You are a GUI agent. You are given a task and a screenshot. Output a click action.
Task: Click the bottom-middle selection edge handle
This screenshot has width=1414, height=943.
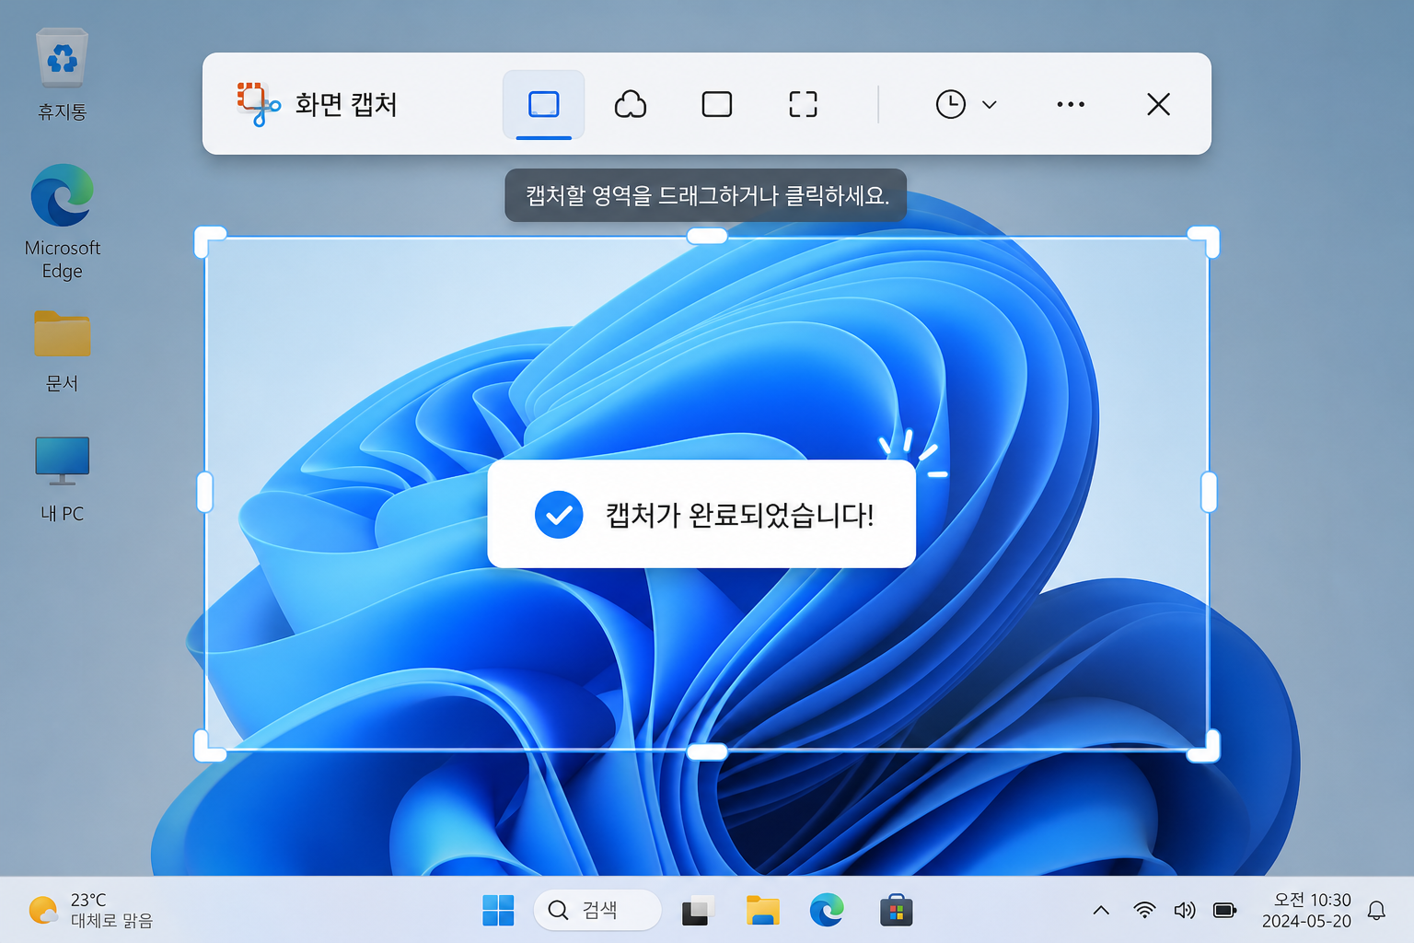pyautogui.click(x=707, y=751)
